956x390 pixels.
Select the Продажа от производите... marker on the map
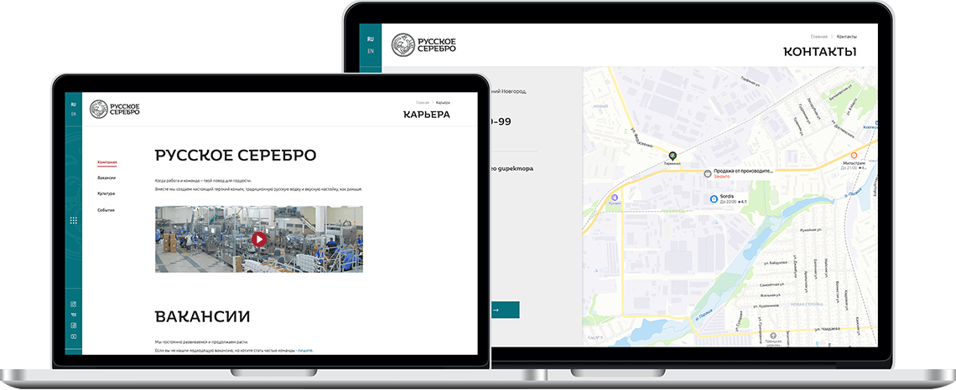[707, 173]
